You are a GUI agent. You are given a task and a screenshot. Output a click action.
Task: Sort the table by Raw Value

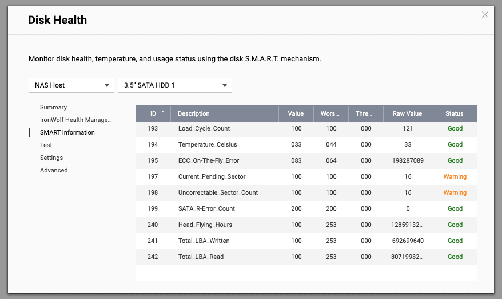(407, 113)
